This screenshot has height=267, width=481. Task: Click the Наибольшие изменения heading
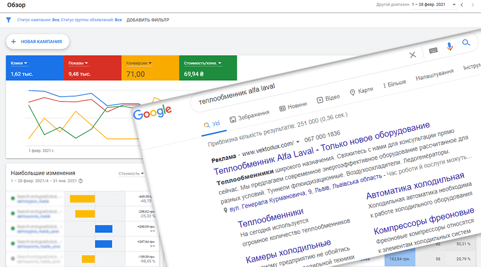click(43, 173)
